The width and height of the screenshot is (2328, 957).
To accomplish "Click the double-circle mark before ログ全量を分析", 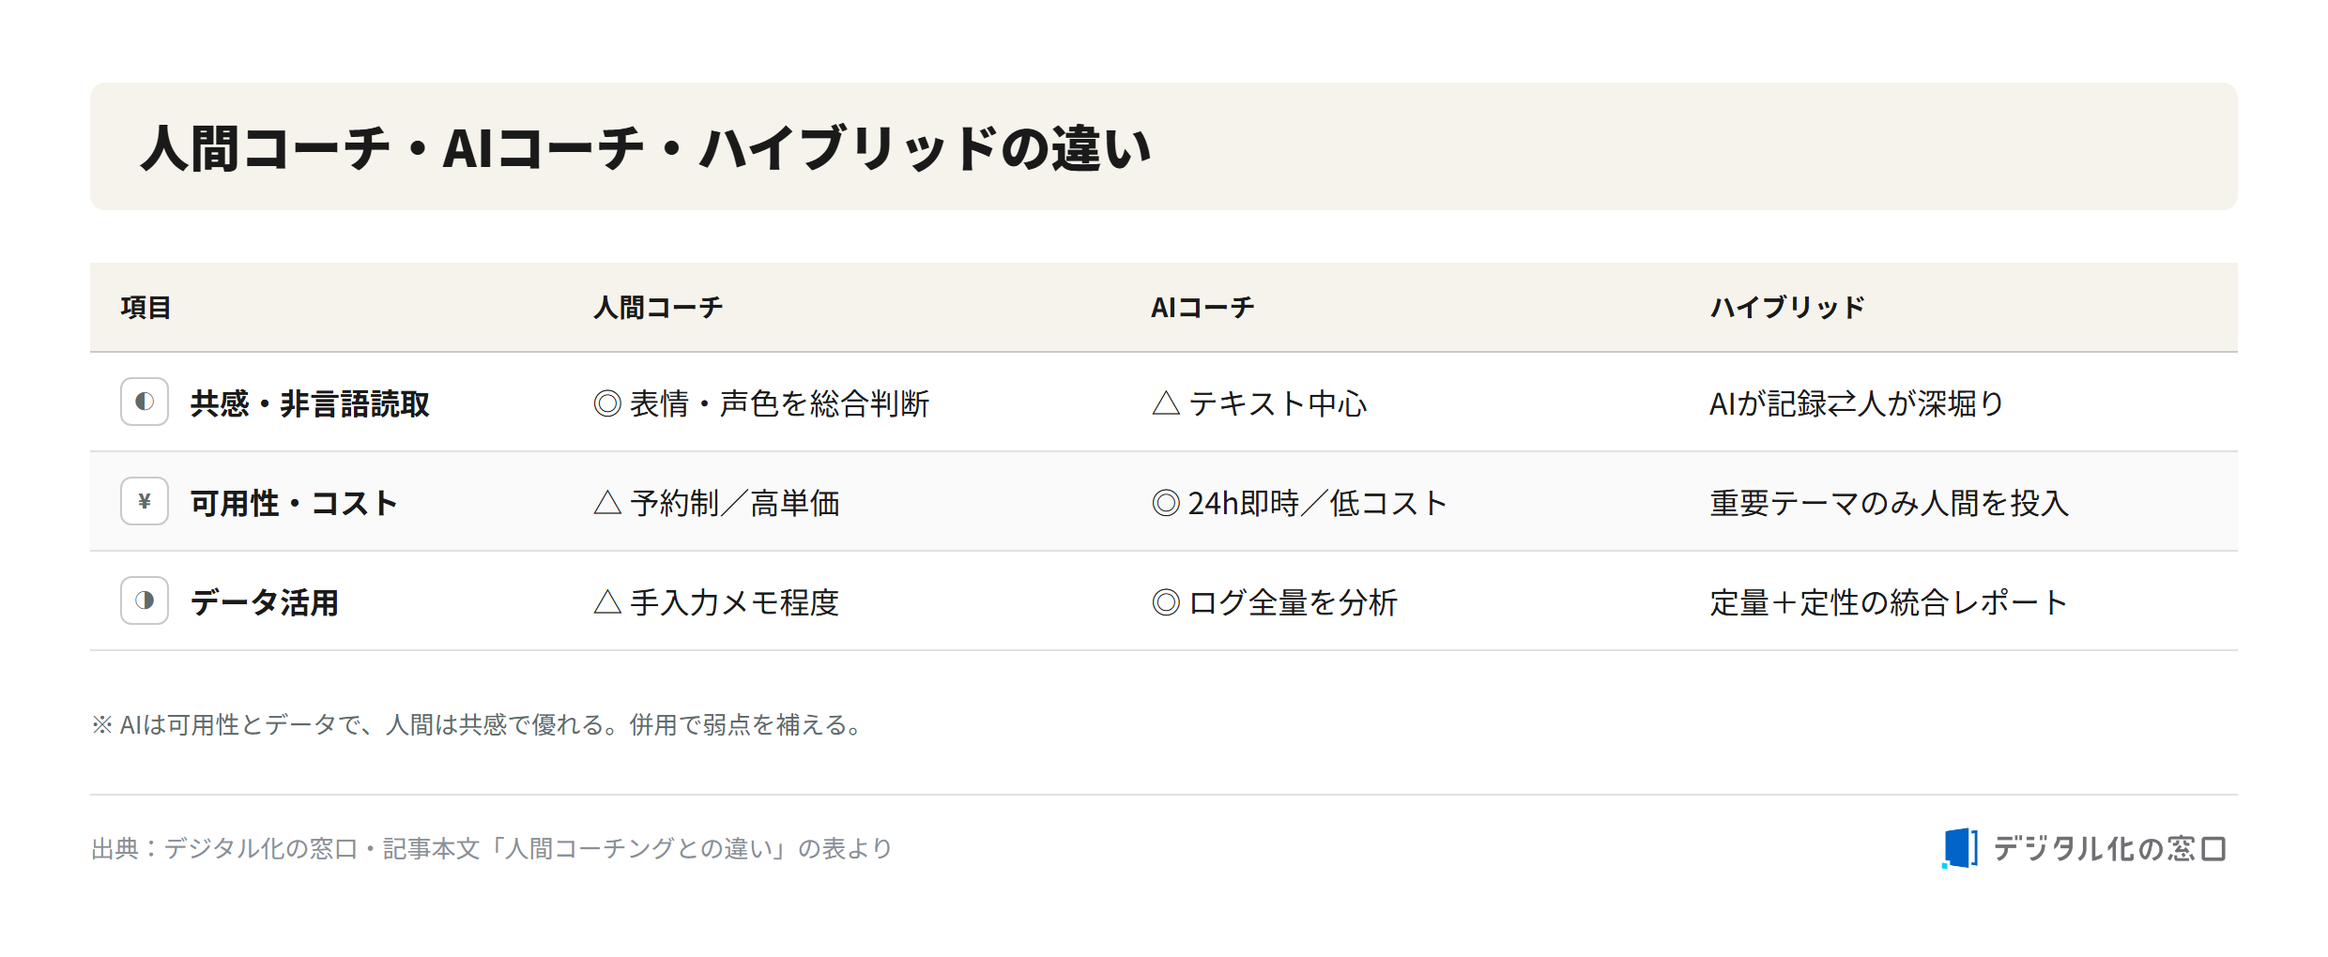I will coord(1165,602).
